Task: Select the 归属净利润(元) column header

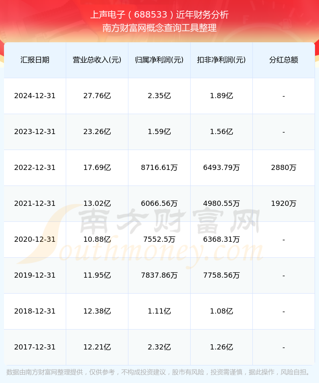Action: coord(159,60)
